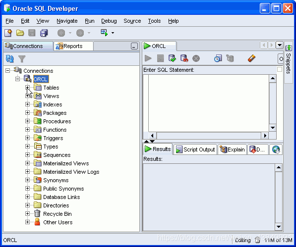This screenshot has width=296, height=247.
Task: Select Public Synonyms in the tree
Action: (63, 189)
